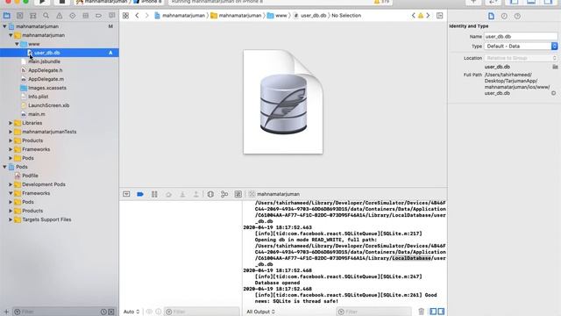The width and height of the screenshot is (561, 316).
Task: Open the Find navigator magnifier icon
Action: click(x=46, y=16)
